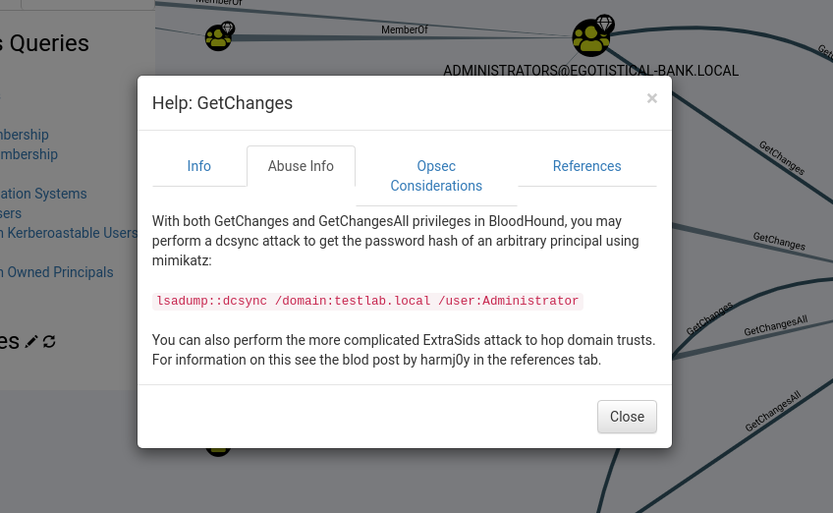Click the ADMINISTRATORS group node icon

tap(589, 38)
